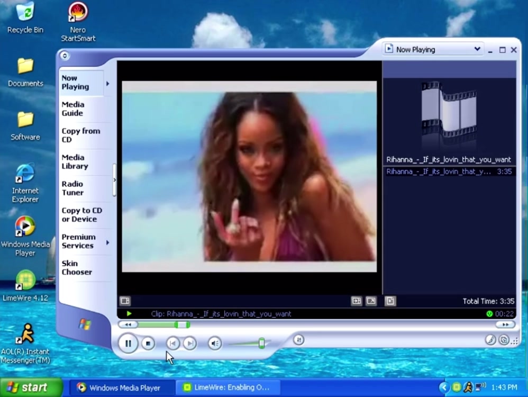Click the video display area
The height and width of the screenshot is (397, 528).
tap(249, 177)
